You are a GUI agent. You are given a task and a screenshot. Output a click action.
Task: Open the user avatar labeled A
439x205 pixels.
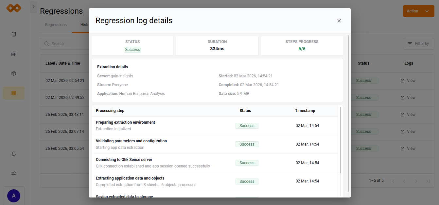point(13,196)
